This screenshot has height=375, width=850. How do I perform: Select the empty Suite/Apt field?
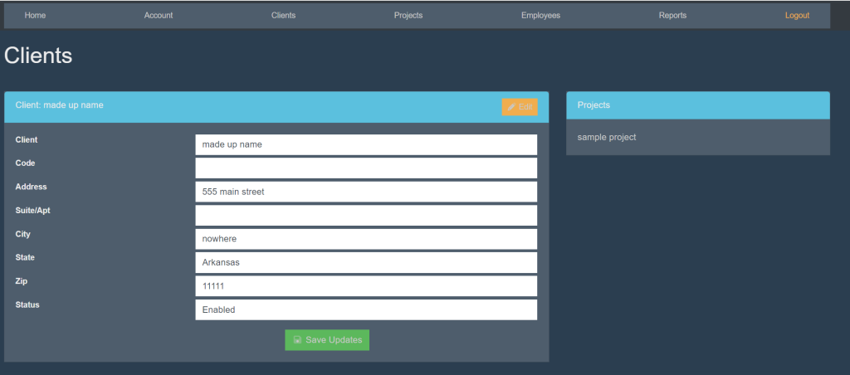click(366, 215)
